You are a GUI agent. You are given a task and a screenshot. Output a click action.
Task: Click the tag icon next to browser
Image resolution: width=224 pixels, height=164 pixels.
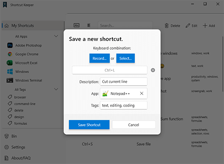[x=10, y=97]
